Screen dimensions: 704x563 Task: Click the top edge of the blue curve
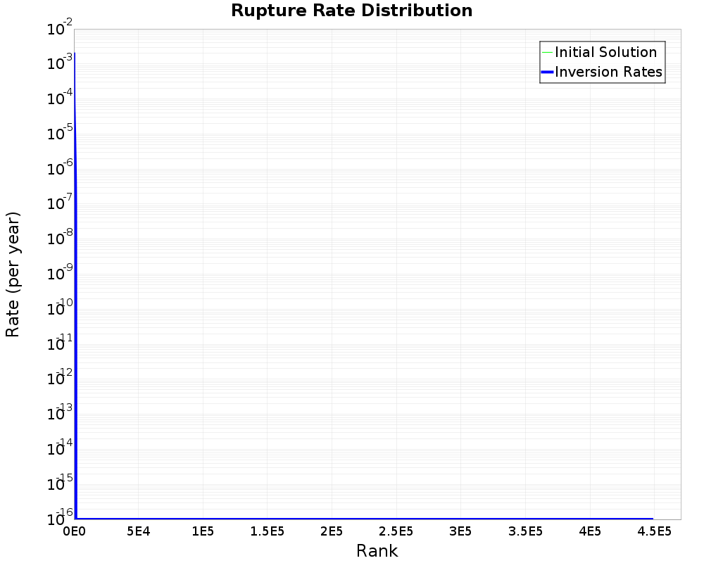point(75,53)
